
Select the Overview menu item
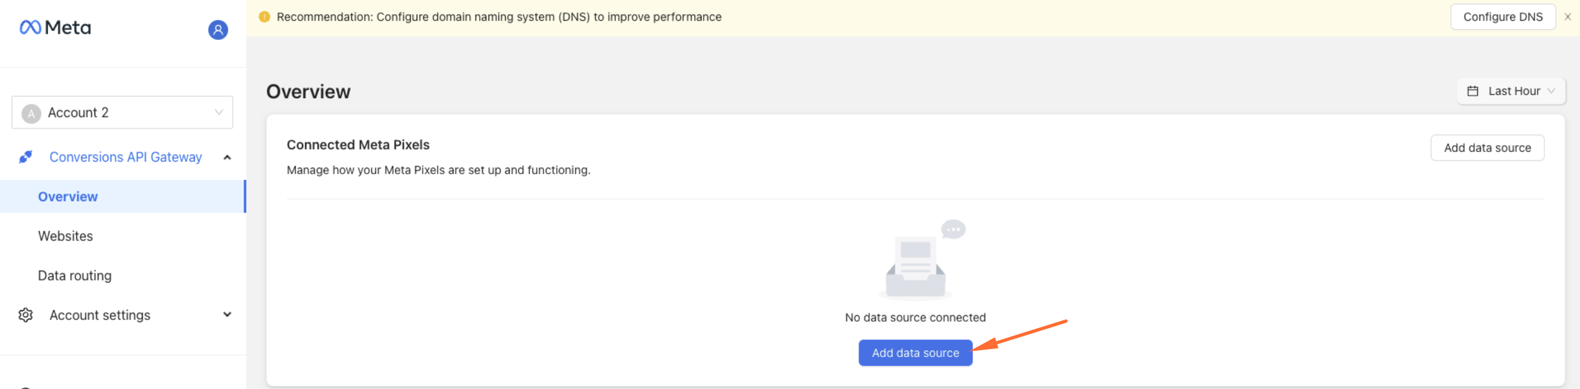coord(122,197)
